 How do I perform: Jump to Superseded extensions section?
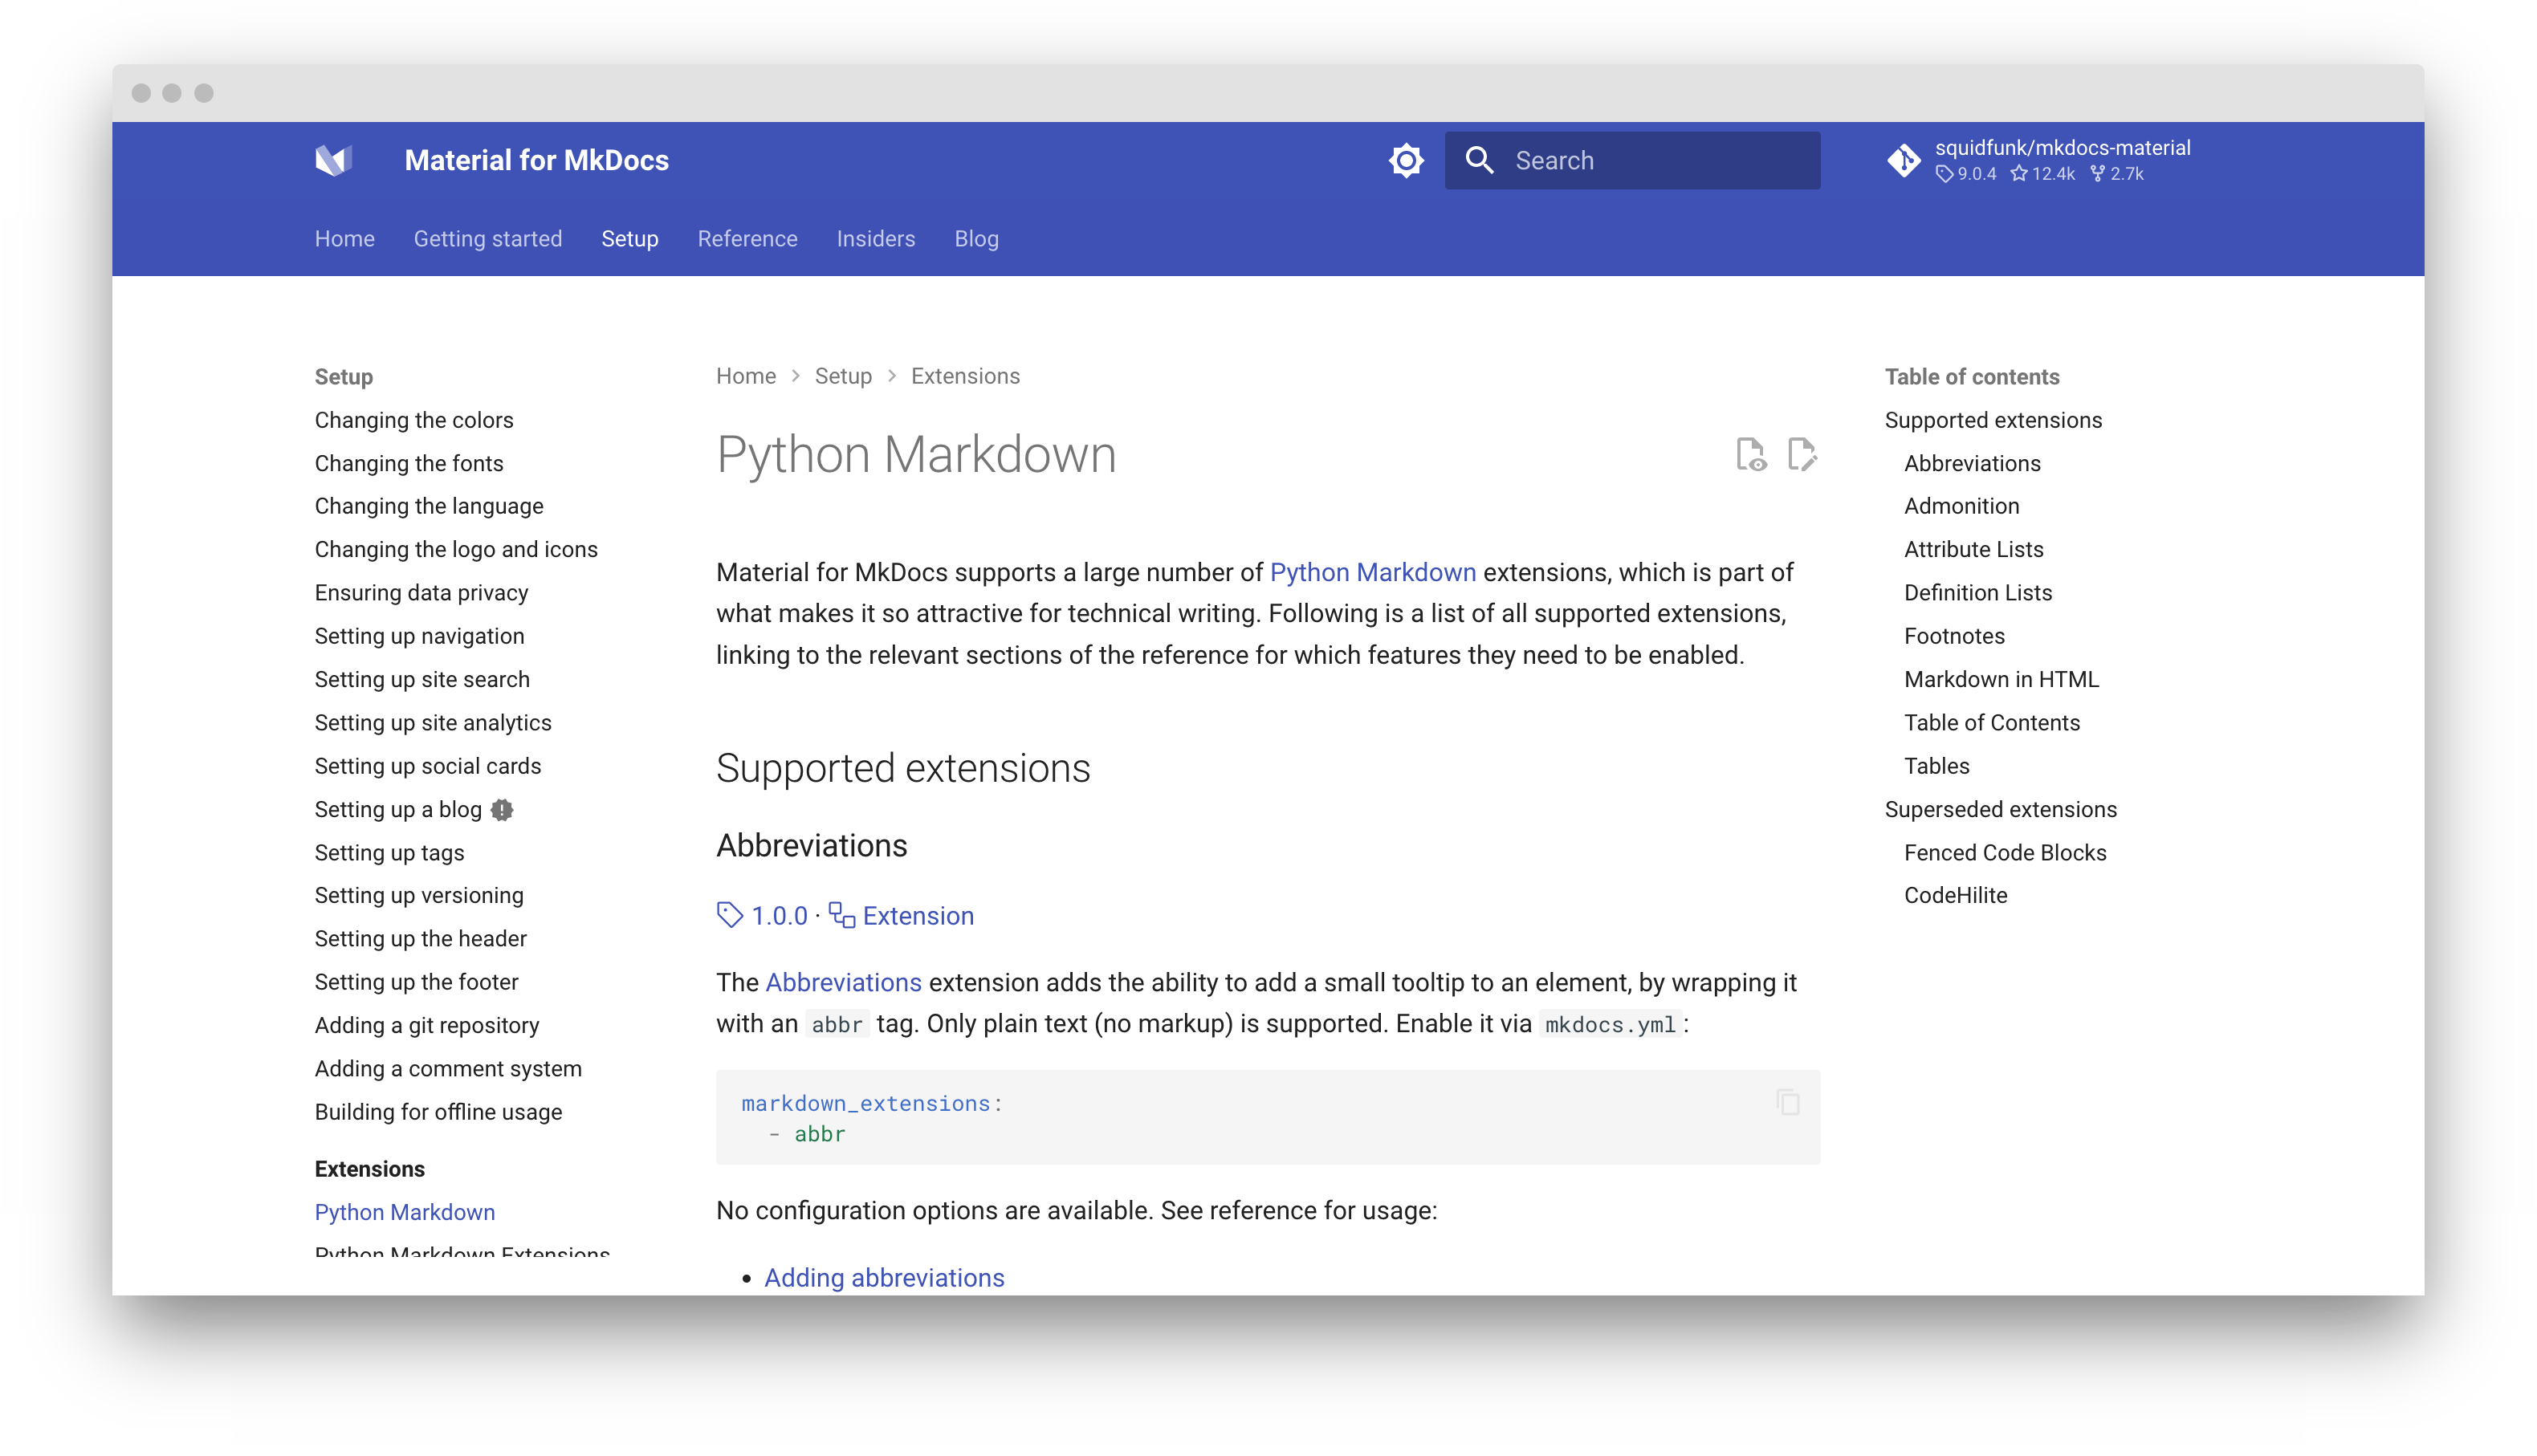click(x=2000, y=809)
